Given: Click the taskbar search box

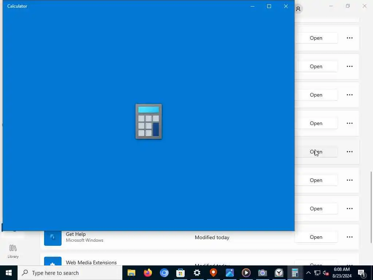Looking at the screenshot, I should coord(70,273).
